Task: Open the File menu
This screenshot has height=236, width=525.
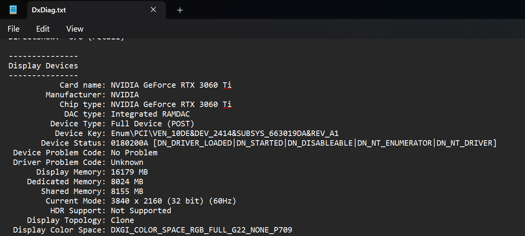Action: pyautogui.click(x=14, y=29)
